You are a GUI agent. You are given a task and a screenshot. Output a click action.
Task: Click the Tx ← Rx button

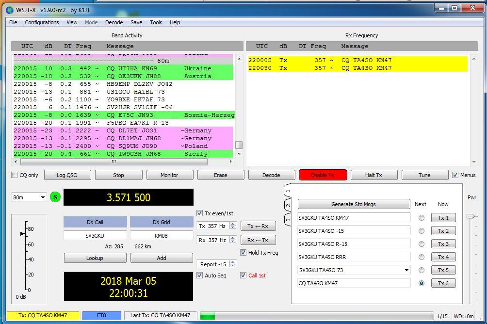pos(258,226)
